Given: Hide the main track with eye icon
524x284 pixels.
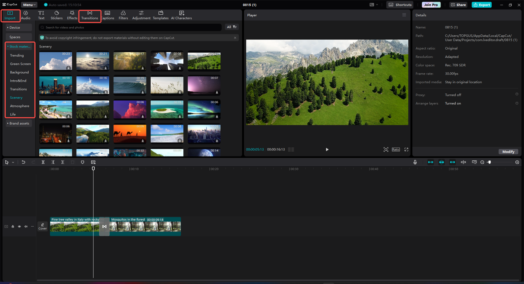Looking at the screenshot, I should tap(19, 227).
